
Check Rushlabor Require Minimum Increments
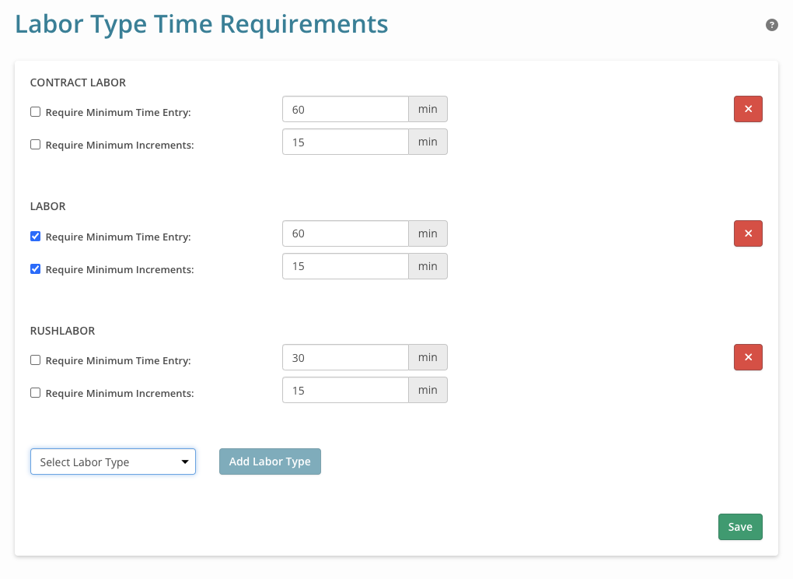[35, 393]
